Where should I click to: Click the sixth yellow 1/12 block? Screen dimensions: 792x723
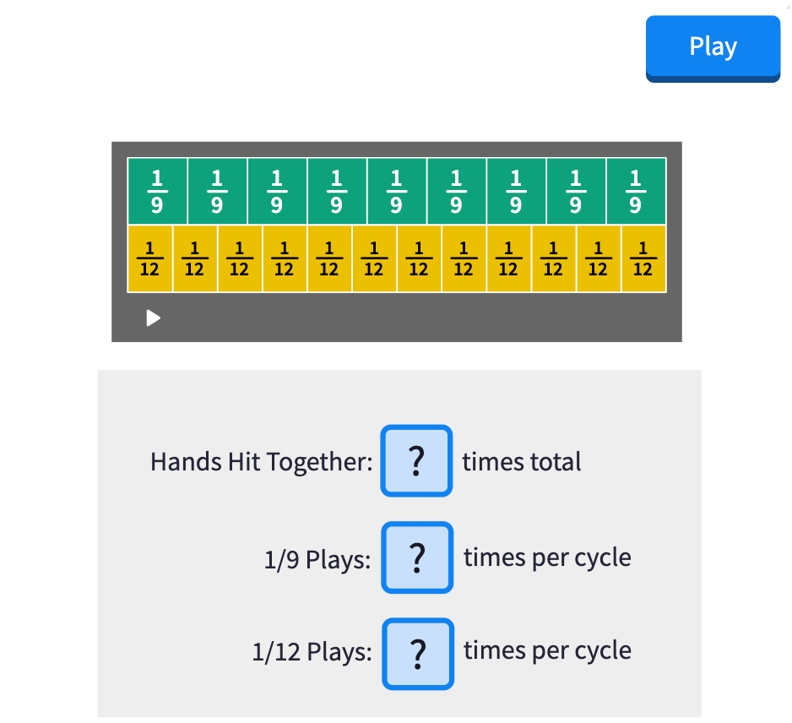[374, 258]
